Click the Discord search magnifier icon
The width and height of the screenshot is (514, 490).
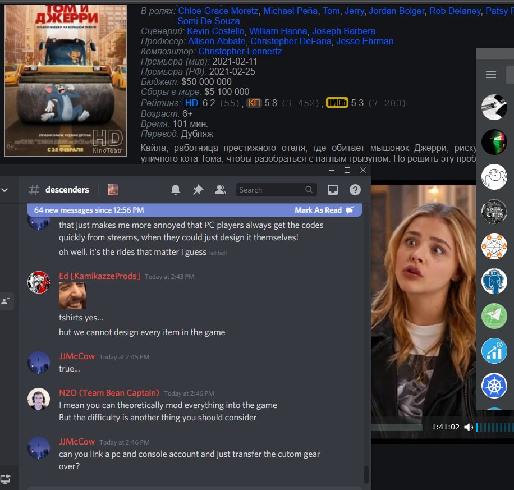click(309, 190)
